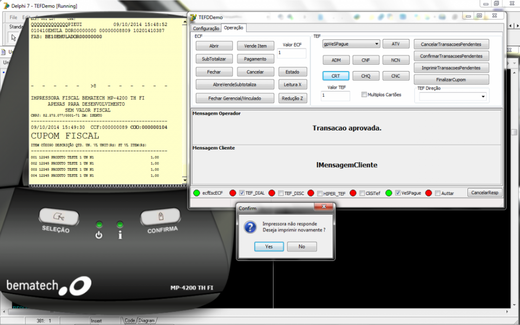Click the blue question mark dialog icon

point(250,227)
